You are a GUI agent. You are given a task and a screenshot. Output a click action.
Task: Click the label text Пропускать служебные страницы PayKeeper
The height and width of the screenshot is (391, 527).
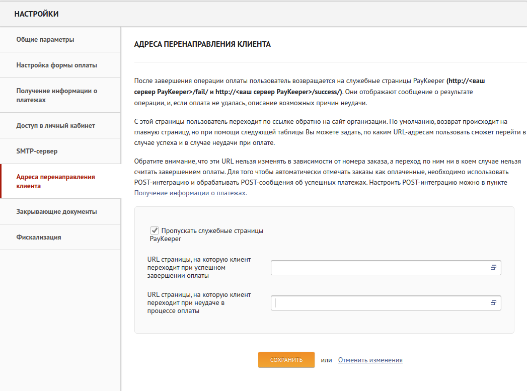[x=211, y=231]
